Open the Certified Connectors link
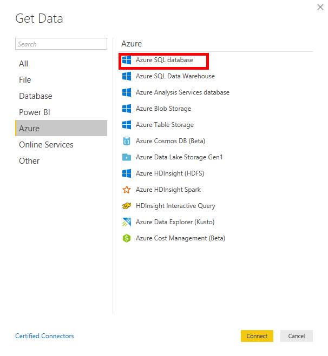This screenshot has height=356, width=328. tap(44, 336)
